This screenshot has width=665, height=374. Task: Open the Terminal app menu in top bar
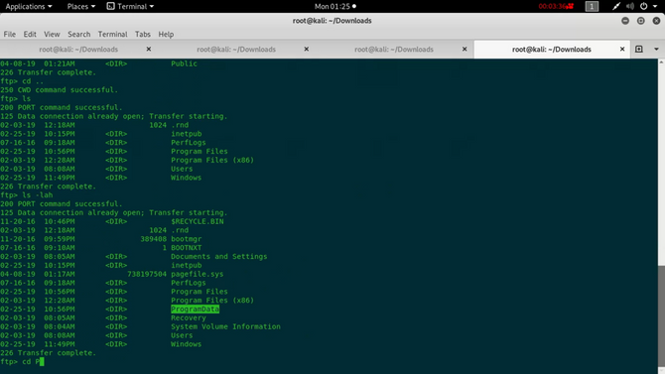tap(130, 6)
